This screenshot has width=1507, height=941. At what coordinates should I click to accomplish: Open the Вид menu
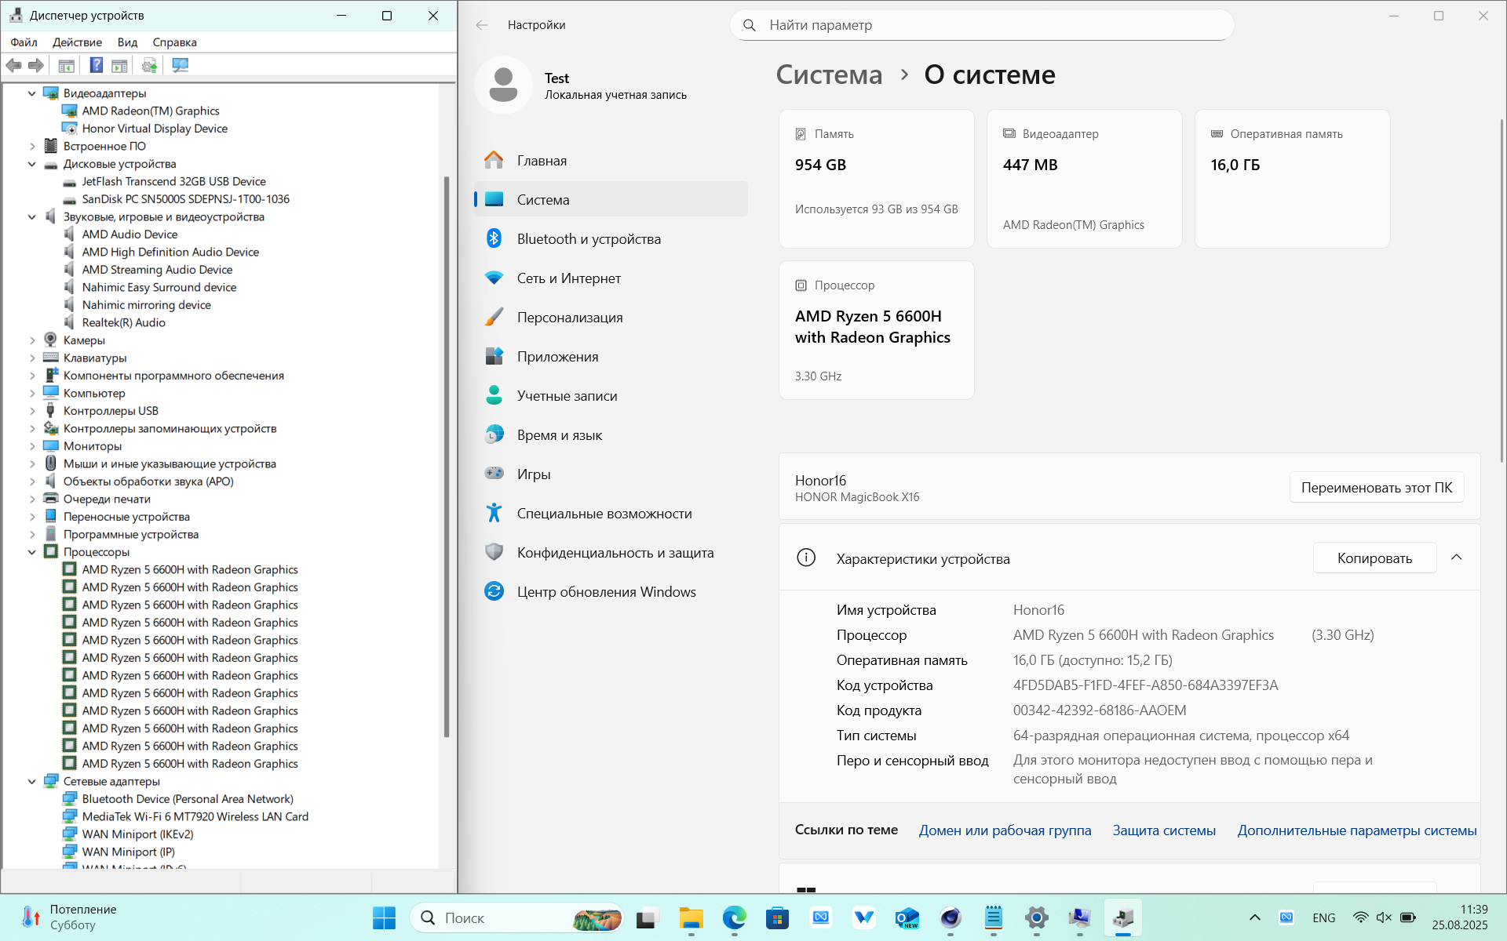tap(127, 42)
